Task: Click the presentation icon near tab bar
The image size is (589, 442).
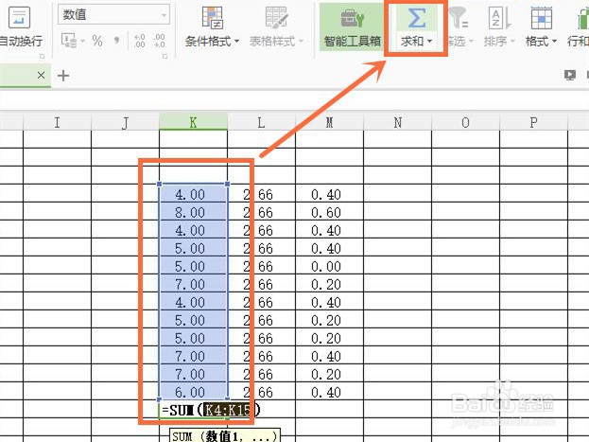Action: [x=570, y=75]
